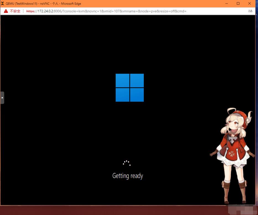This screenshot has height=215, width=258.
Task: Select the address bar URL field
Action: pyautogui.click(x=106, y=11)
